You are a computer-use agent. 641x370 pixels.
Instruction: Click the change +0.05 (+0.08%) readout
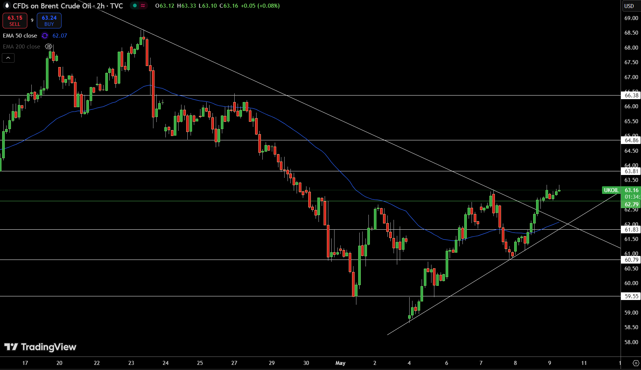point(261,6)
